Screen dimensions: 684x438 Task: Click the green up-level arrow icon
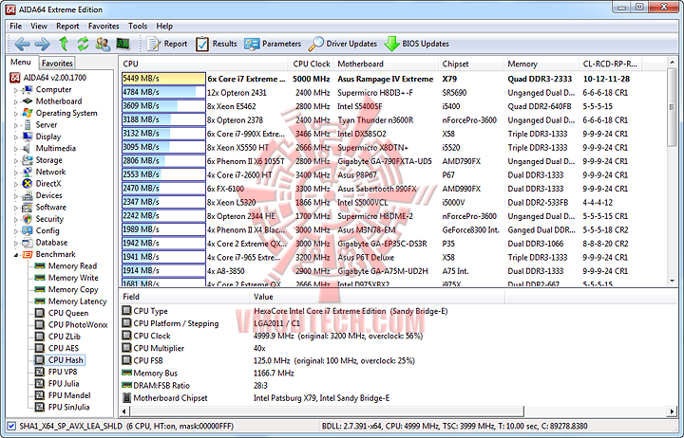pos(64,44)
